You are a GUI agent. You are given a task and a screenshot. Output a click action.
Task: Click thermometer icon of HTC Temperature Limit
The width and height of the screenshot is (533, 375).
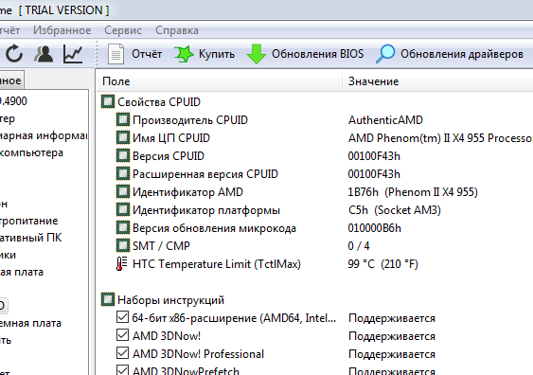[121, 264]
